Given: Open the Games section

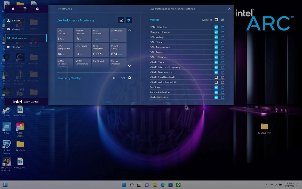Looking at the screenshot, I should (26, 29).
